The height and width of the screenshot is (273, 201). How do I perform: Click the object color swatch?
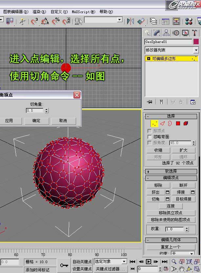196,42
